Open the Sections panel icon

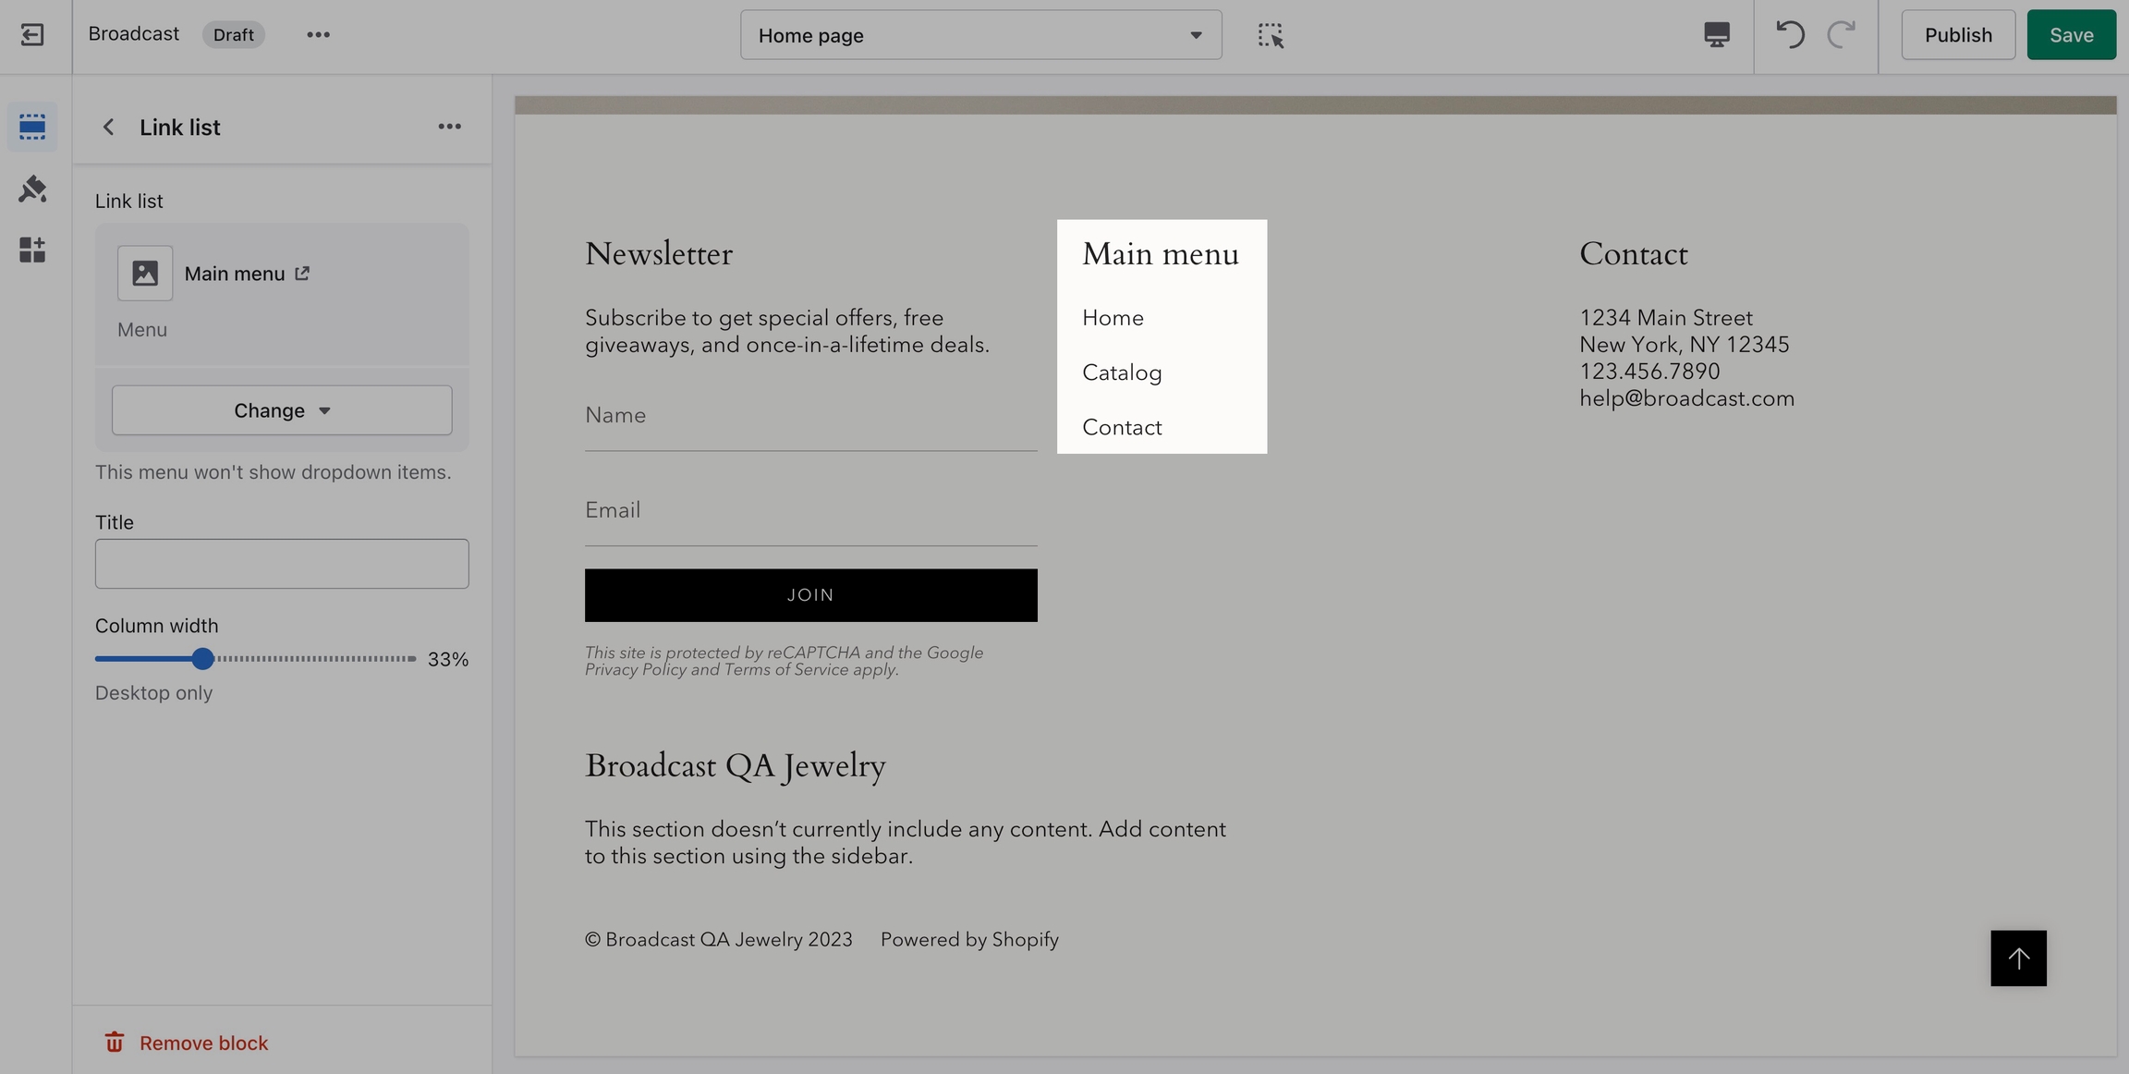coord(32,127)
